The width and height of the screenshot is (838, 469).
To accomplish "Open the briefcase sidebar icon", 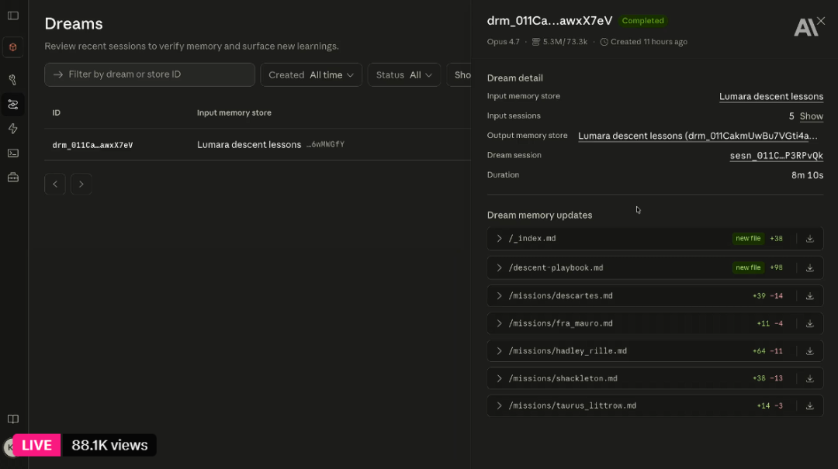I will point(13,178).
